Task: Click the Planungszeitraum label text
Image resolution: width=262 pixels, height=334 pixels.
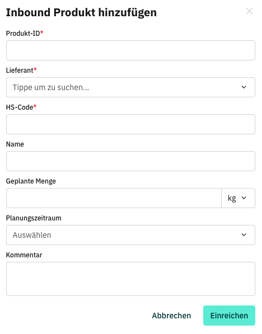Action: pyautogui.click(x=34, y=218)
